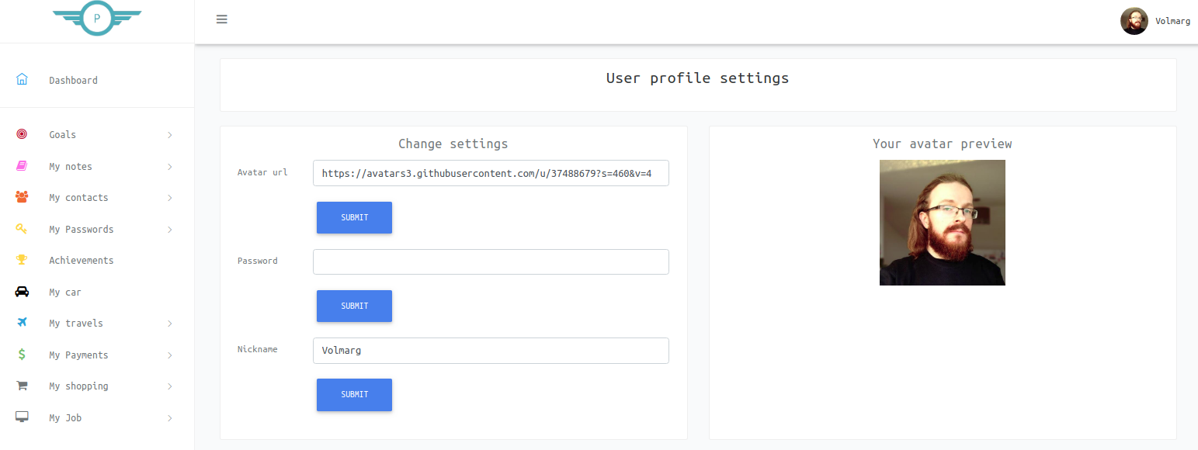Click the orange My contacts people icon
This screenshot has height=450, width=1198.
click(22, 197)
